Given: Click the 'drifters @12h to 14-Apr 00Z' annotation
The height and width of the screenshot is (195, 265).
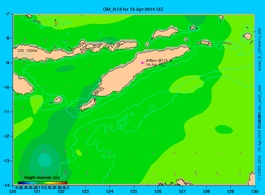Looking at the screenshot, I should [159, 62].
